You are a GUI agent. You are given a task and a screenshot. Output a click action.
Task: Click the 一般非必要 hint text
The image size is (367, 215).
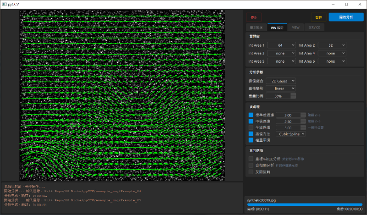316,128
